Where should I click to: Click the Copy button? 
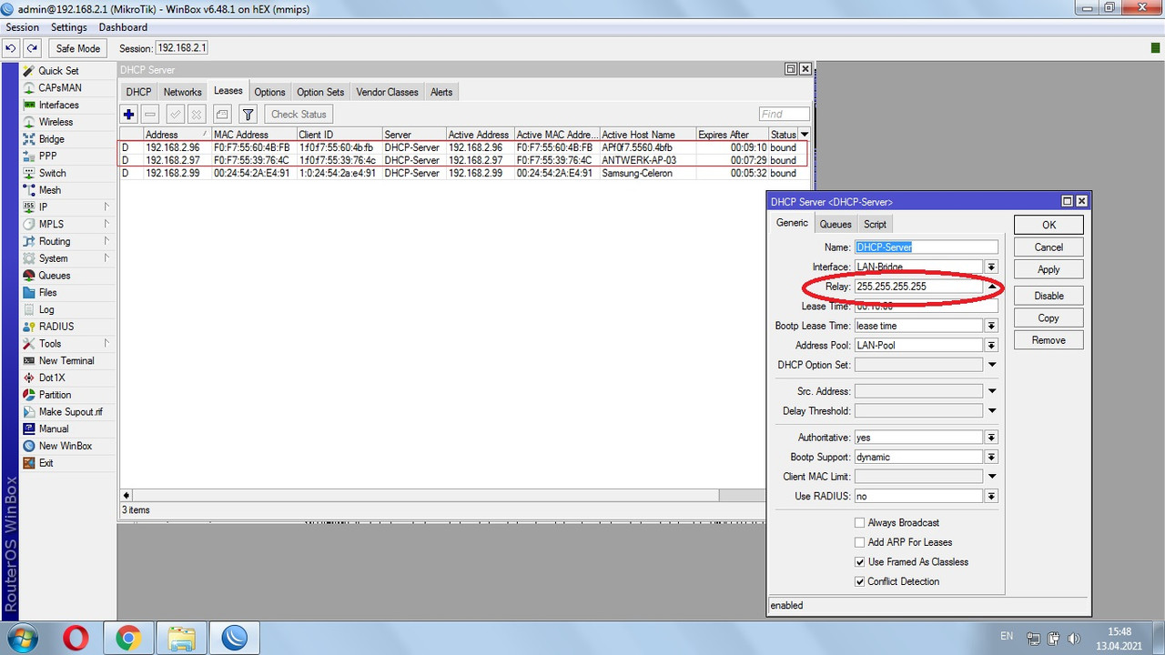coord(1048,318)
